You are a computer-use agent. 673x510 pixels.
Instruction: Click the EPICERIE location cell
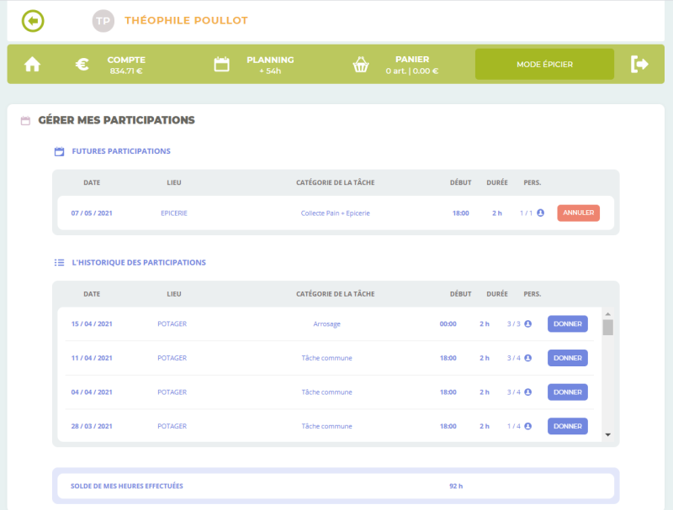(x=174, y=213)
